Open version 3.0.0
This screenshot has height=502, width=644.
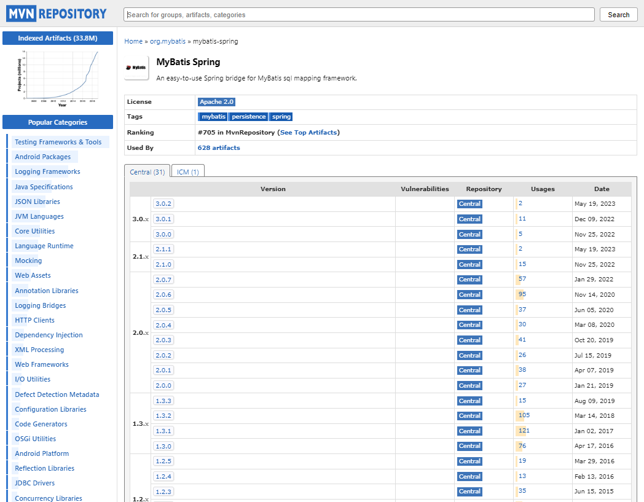pyautogui.click(x=163, y=234)
